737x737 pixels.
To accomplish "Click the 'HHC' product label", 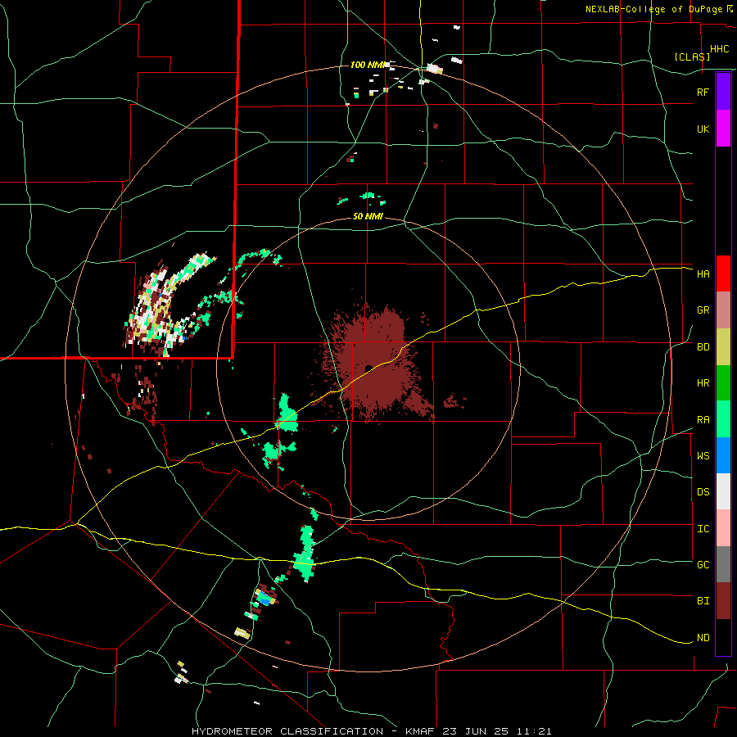I will click(x=719, y=49).
